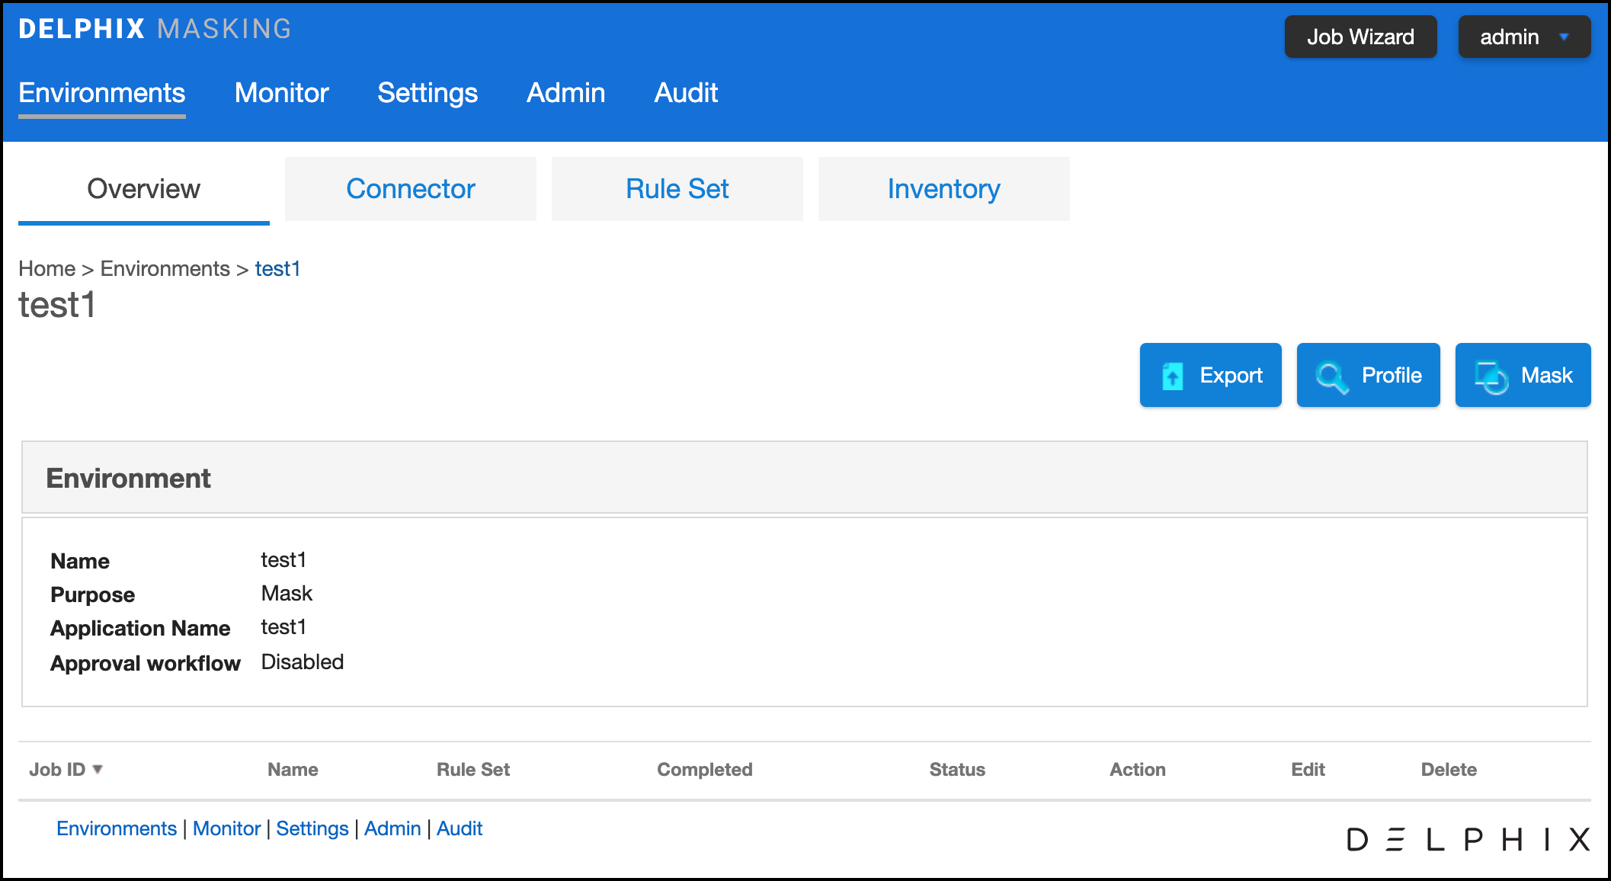Screen dimensions: 1611x881
Task: Sort by the Job ID column arrow
Action: point(98,770)
